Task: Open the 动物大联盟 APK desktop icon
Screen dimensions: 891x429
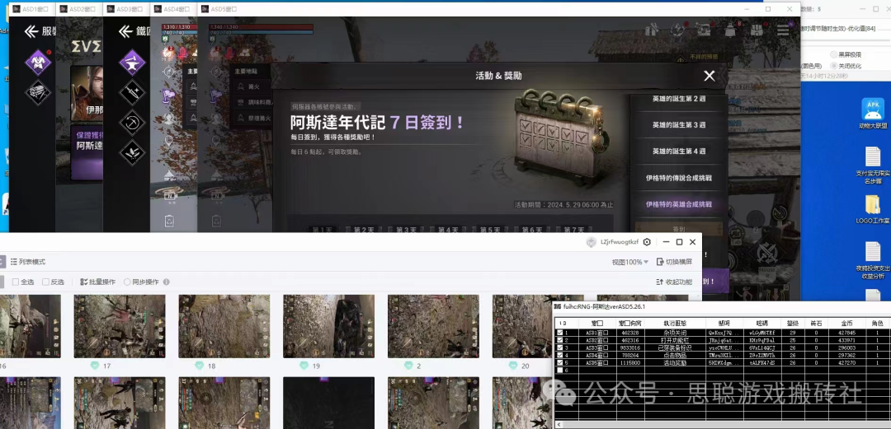Action: pyautogui.click(x=873, y=114)
